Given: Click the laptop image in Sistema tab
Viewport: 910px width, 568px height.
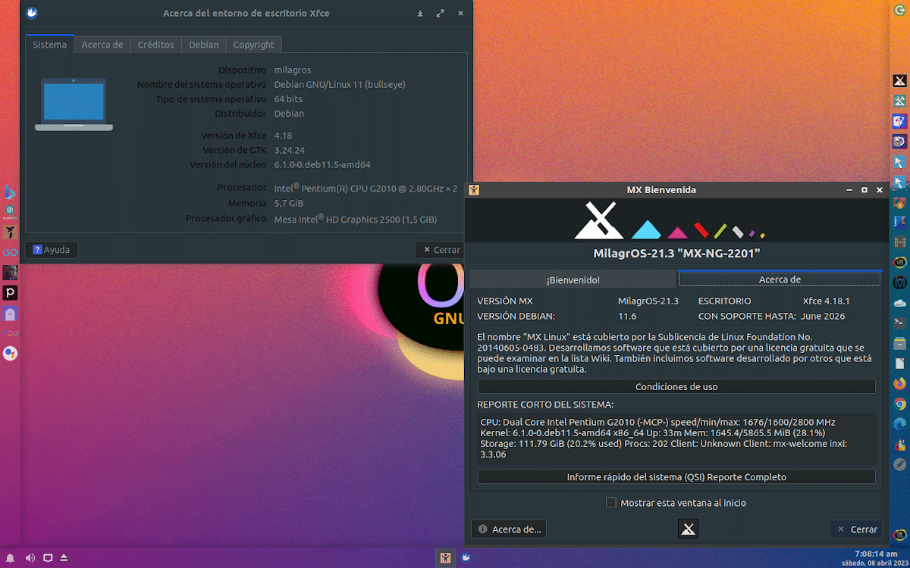Looking at the screenshot, I should coord(74,104).
